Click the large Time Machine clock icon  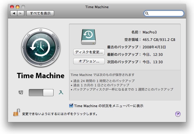(x=41, y=47)
